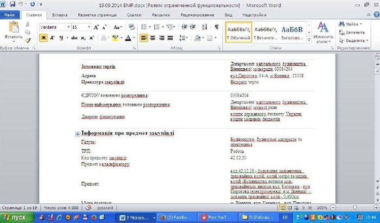380x223 pixels.
Task: Toggle the paragraph marks (¶) display
Action: click(217, 27)
